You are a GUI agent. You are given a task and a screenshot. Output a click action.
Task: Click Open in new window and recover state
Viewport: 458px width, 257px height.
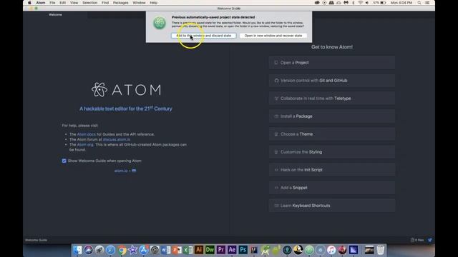click(x=273, y=36)
